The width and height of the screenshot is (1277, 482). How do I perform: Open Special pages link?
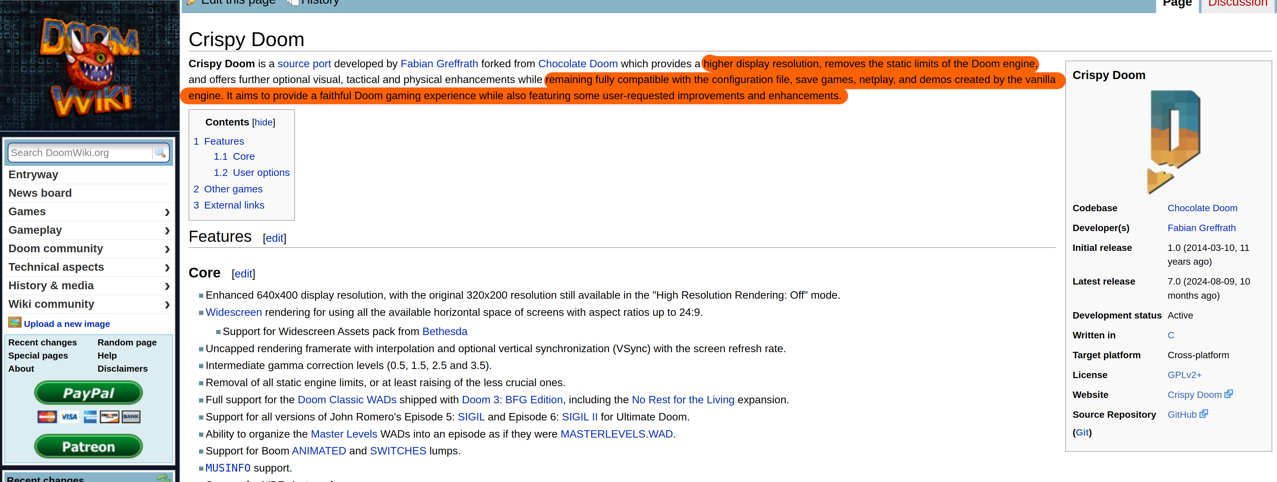coord(38,356)
